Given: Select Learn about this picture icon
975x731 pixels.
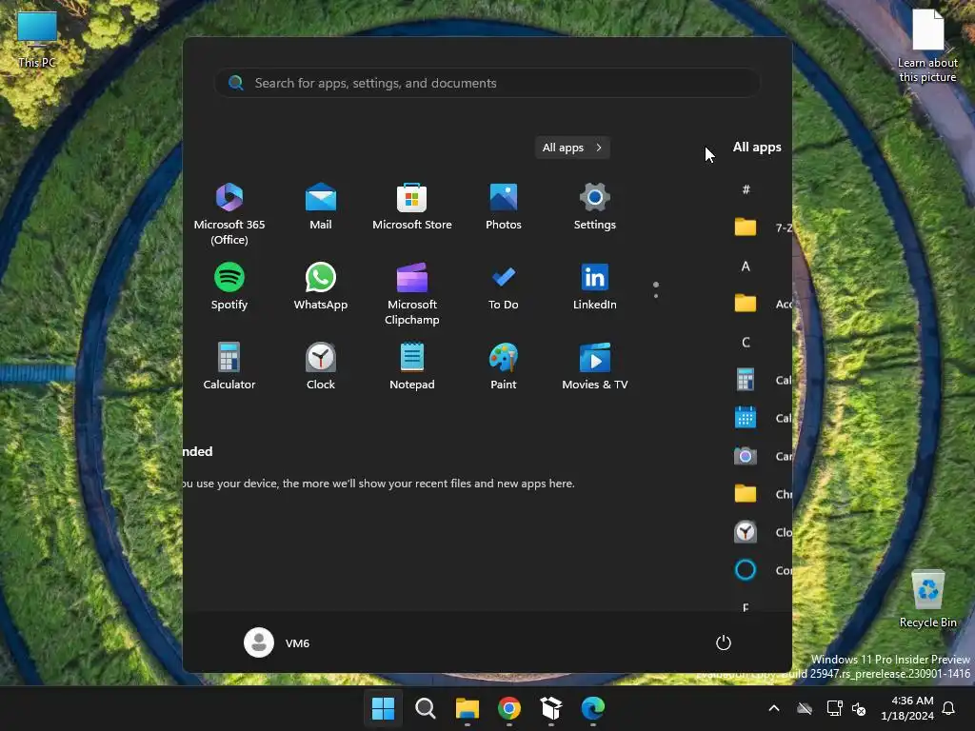Looking at the screenshot, I should pyautogui.click(x=927, y=46).
